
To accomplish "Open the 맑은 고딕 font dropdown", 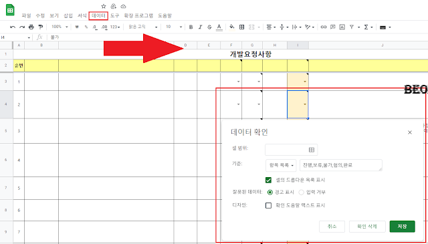I will (x=142, y=27).
